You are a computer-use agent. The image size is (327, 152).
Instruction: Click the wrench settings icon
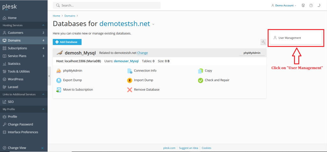pos(263,42)
